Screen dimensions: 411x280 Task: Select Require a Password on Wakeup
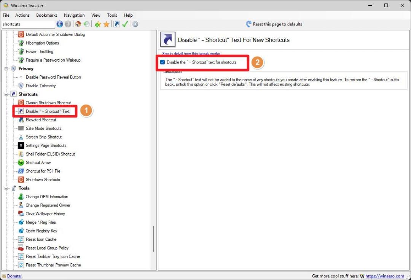53,60
